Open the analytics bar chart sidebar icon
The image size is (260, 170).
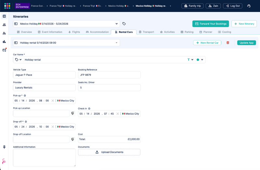(4, 42)
